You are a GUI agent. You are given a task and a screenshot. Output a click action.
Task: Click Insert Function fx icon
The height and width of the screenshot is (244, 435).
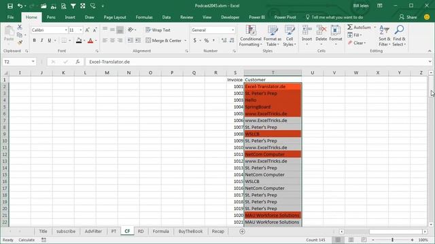click(x=77, y=62)
